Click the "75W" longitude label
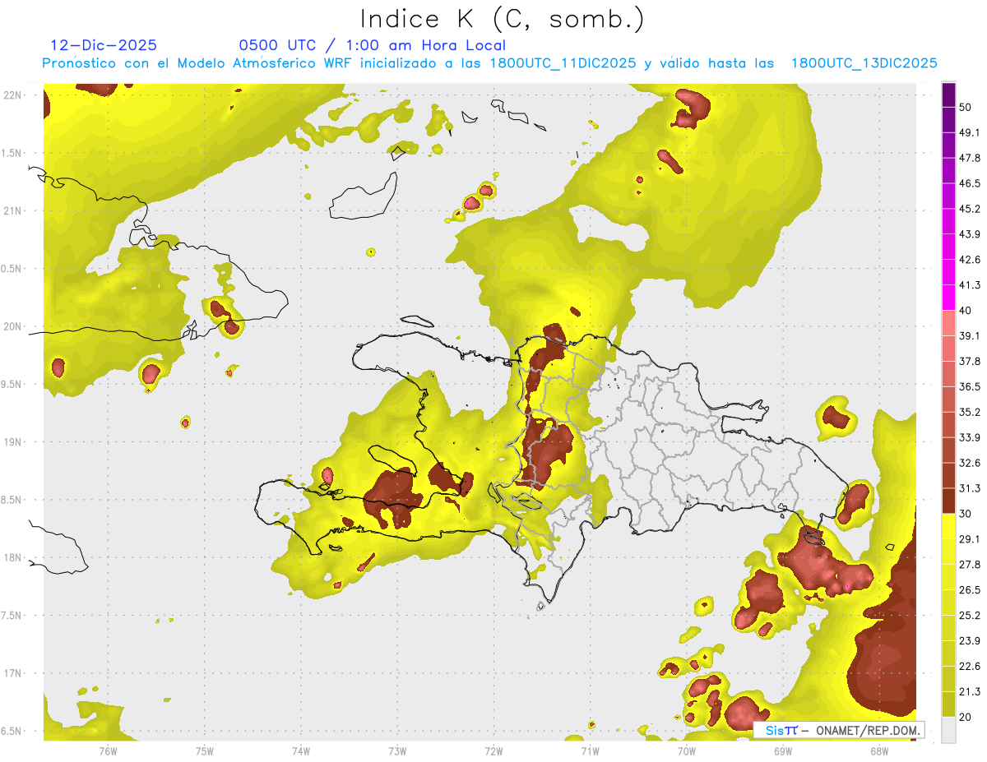 [204, 750]
